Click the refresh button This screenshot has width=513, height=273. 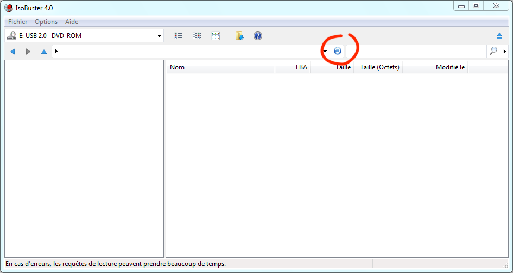click(x=337, y=51)
